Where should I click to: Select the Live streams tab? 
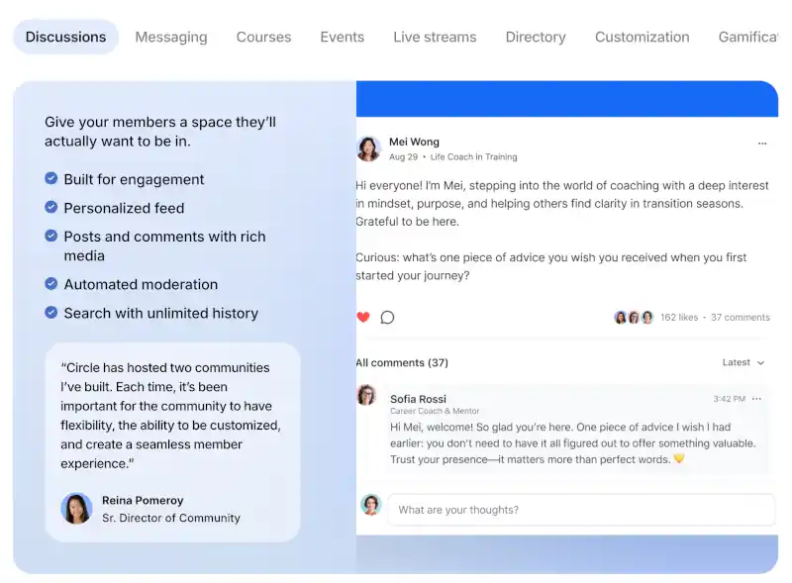coord(435,37)
